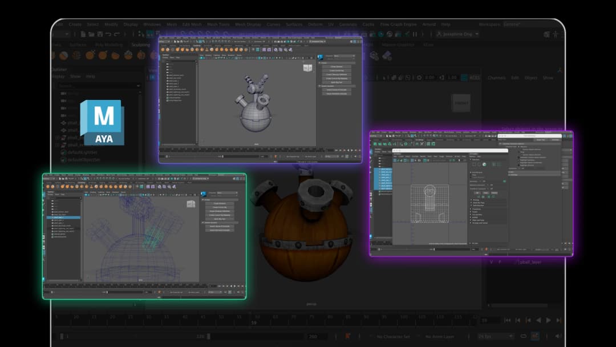Open the No Character Set dropdown
This screenshot has height=347, width=616.
(393, 337)
